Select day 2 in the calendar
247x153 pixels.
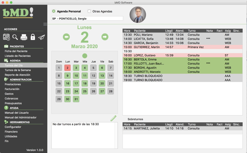(67, 68)
